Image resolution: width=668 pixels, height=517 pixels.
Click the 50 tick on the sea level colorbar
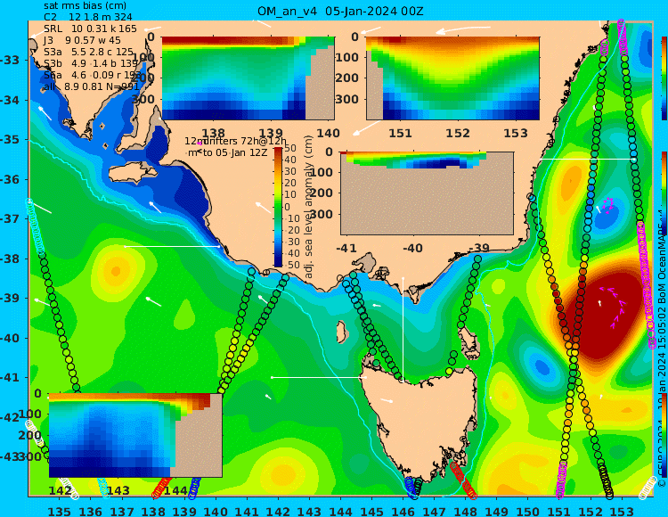coord(290,148)
